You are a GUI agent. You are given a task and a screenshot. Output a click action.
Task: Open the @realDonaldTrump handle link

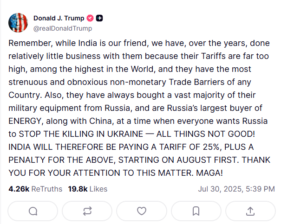tap(62, 28)
